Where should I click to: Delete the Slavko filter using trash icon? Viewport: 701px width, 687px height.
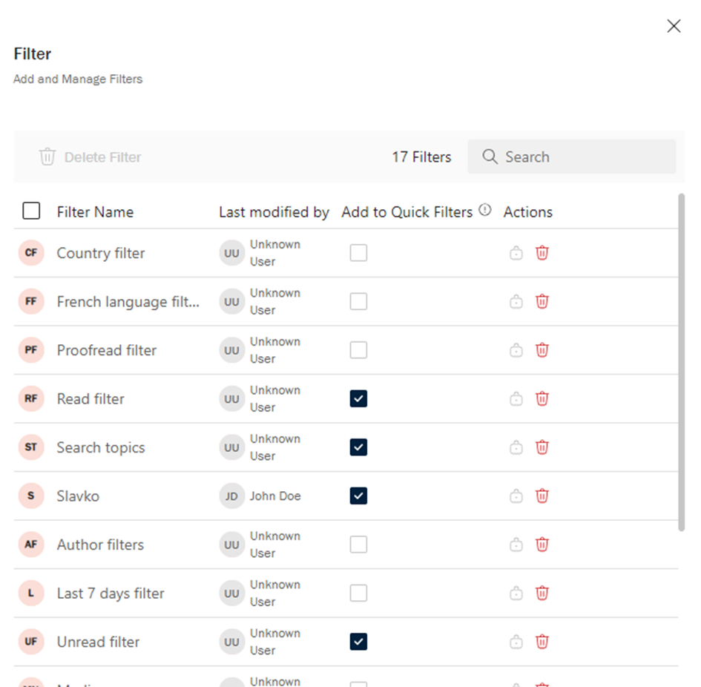pos(542,496)
